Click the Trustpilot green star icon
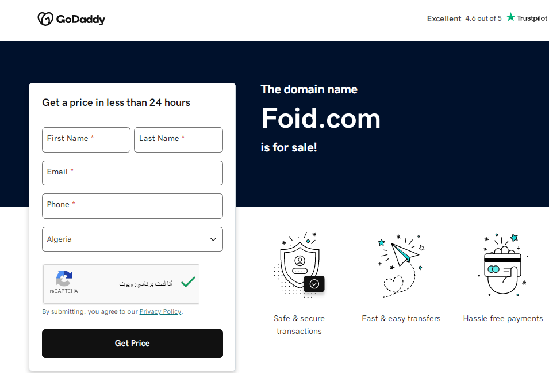Image resolution: width=549 pixels, height=373 pixels. (x=511, y=17)
